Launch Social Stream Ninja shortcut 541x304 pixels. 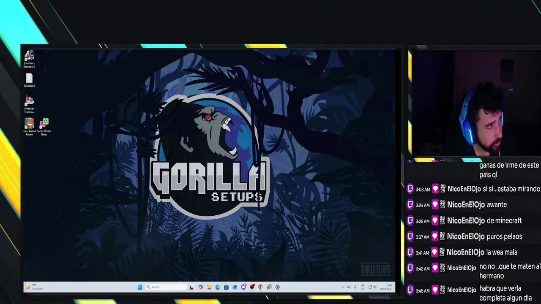click(44, 127)
